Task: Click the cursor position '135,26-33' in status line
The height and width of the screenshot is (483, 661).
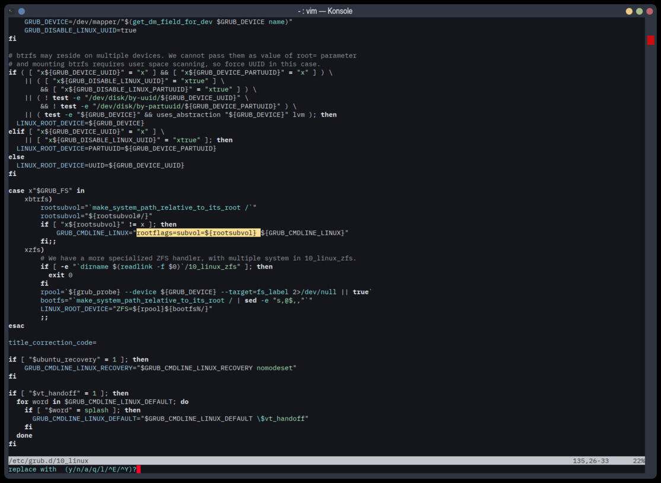Action: pos(590,460)
